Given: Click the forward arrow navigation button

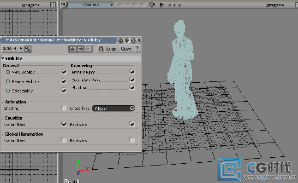Looking at the screenshot, I should click(x=88, y=49).
